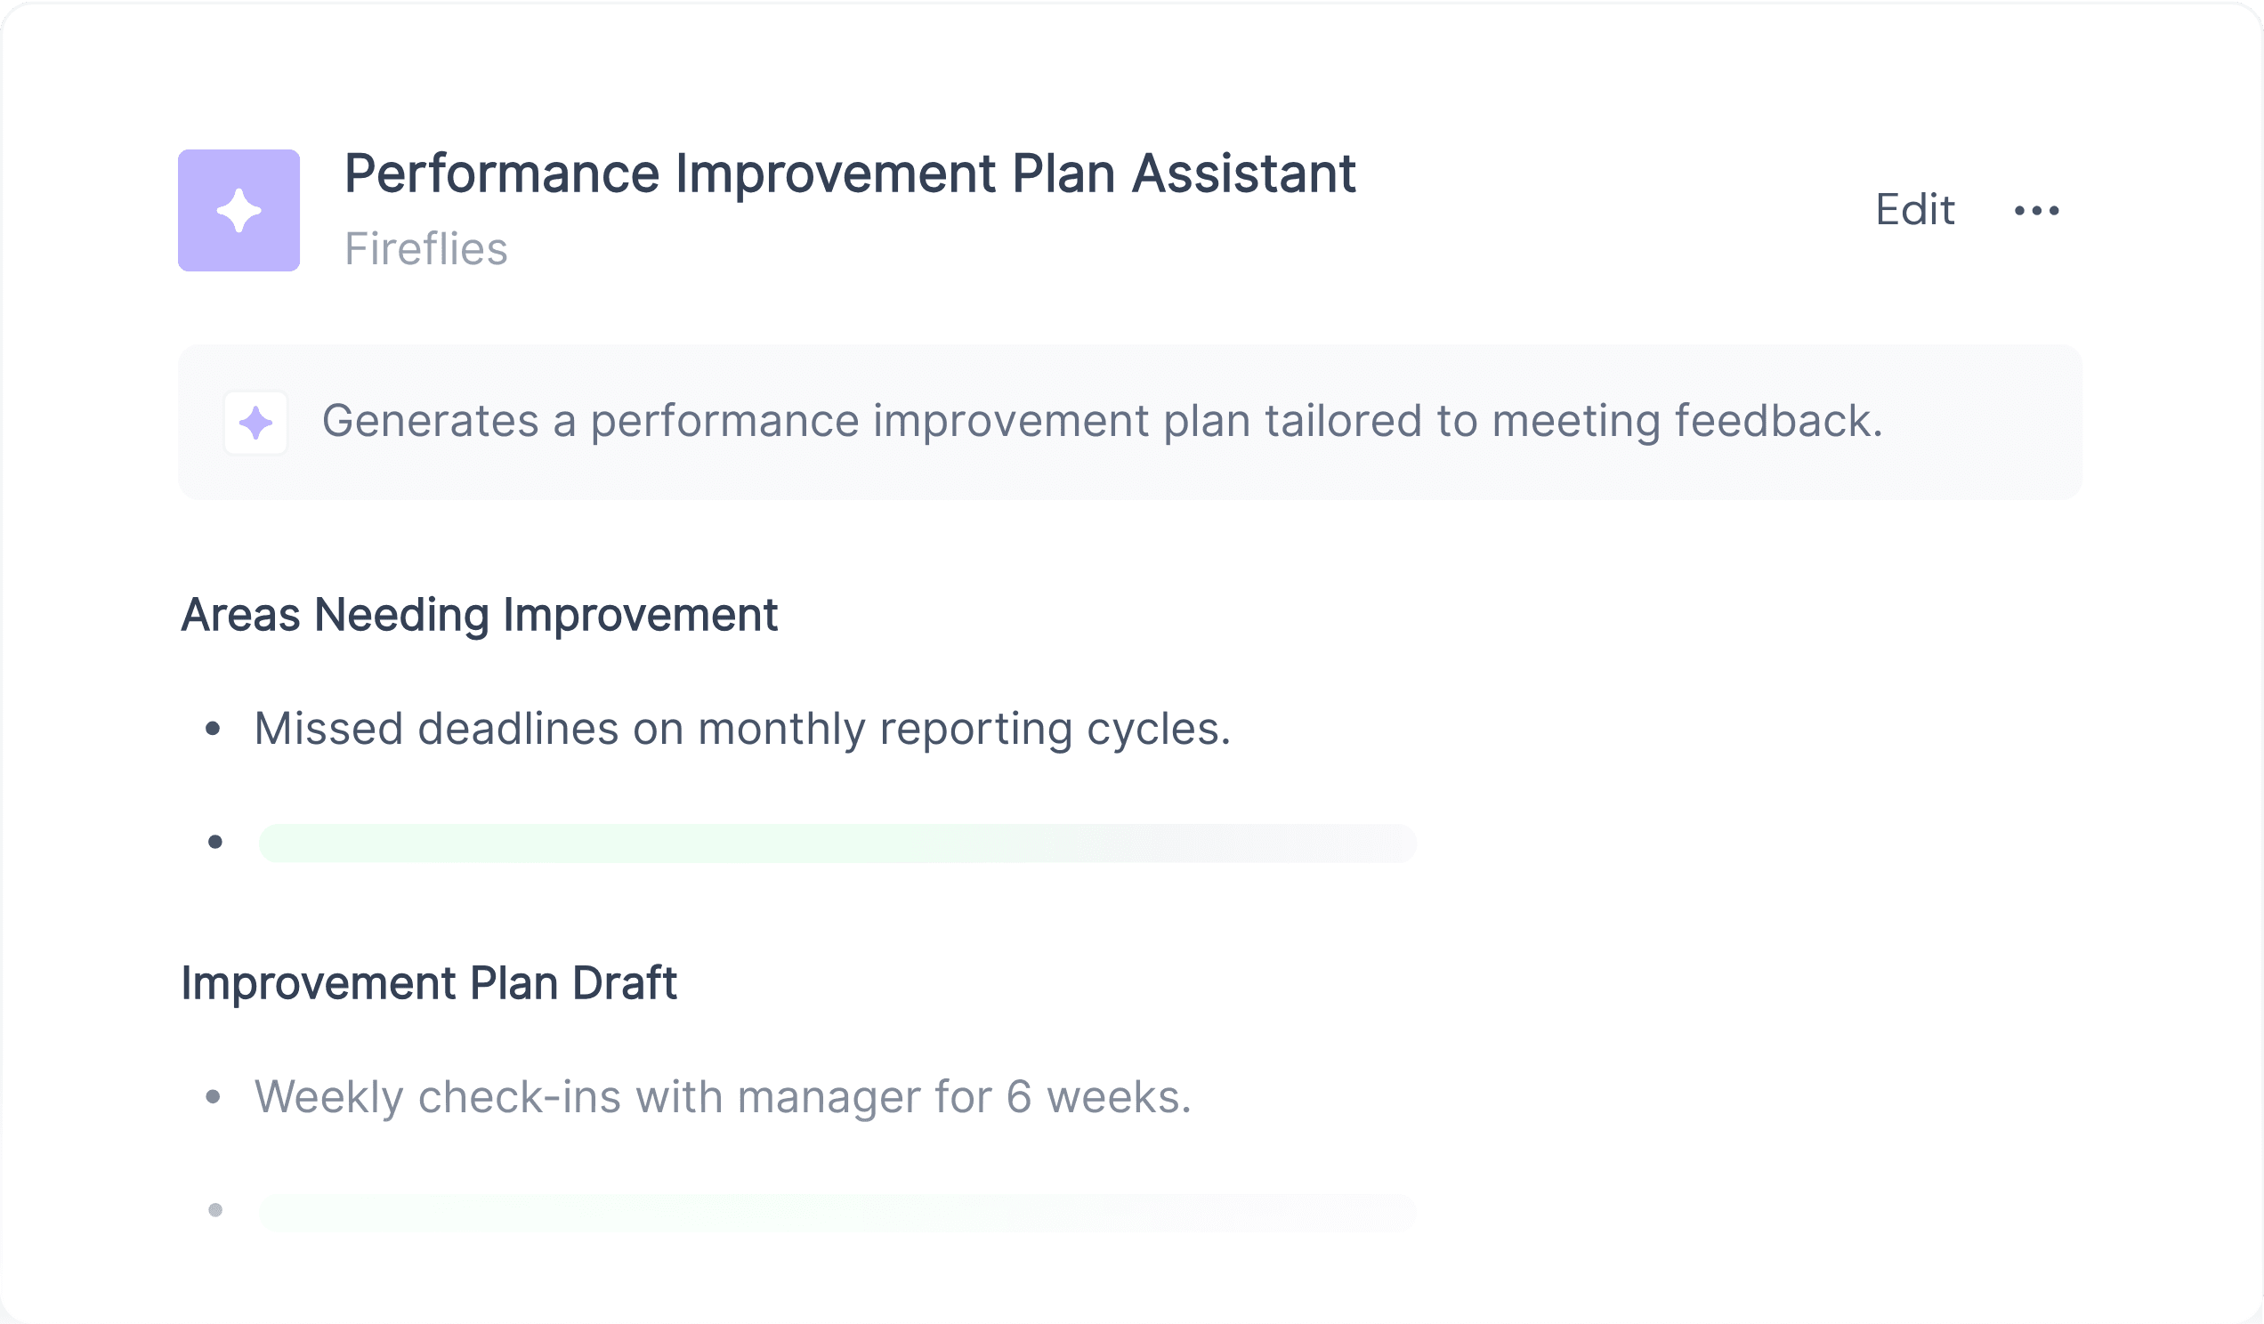
Task: Select the Weekly check-ins bullet item
Action: pyautogui.click(x=723, y=1097)
